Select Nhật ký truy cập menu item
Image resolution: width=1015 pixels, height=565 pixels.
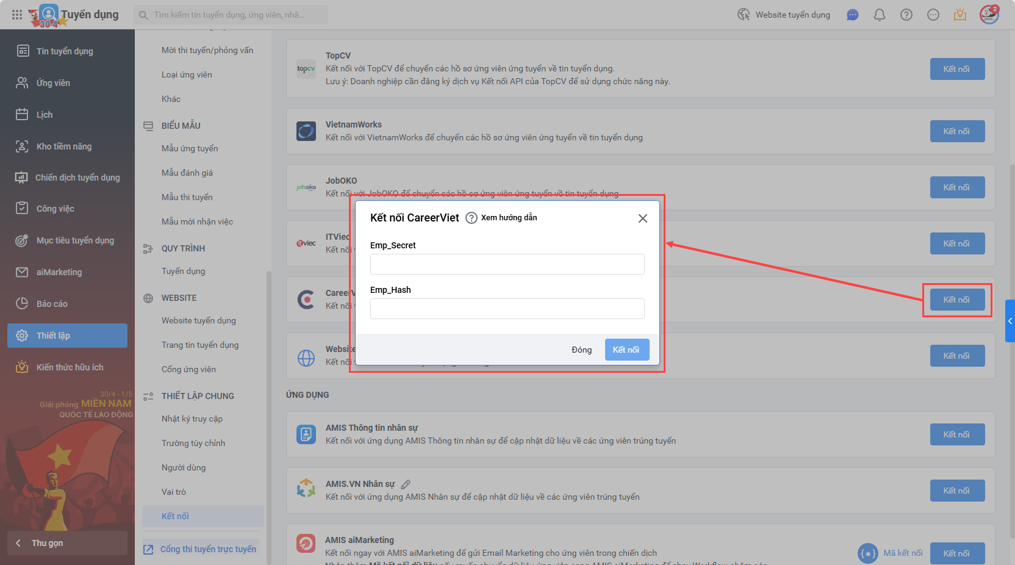(192, 419)
